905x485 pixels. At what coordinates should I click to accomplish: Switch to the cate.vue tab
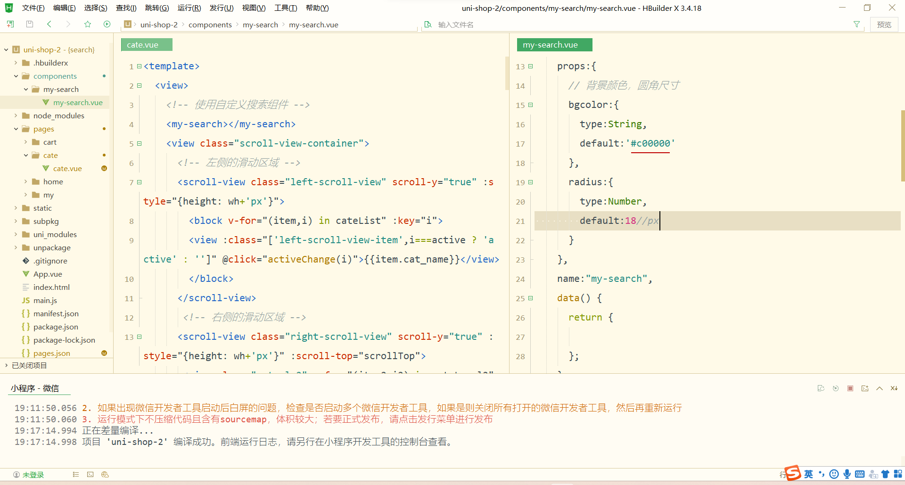point(146,44)
